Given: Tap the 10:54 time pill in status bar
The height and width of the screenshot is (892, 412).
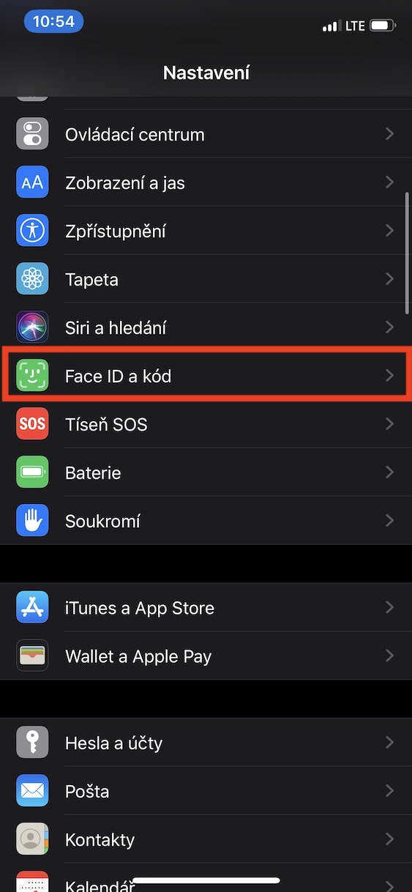Looking at the screenshot, I should tap(54, 21).
